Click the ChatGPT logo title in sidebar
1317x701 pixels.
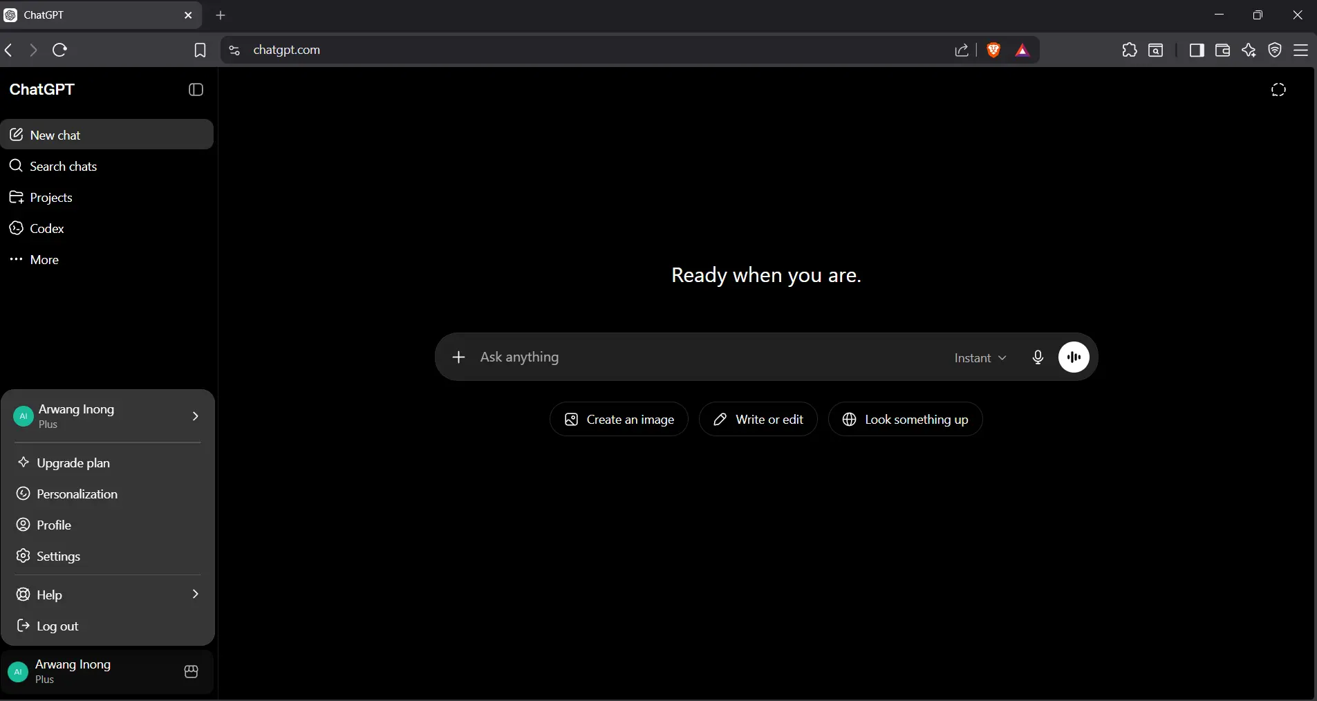42,89
